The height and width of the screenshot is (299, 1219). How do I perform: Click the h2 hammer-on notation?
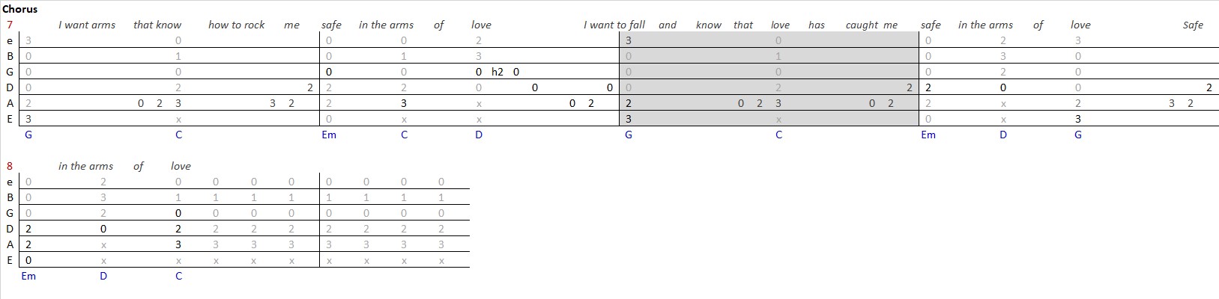(497, 72)
